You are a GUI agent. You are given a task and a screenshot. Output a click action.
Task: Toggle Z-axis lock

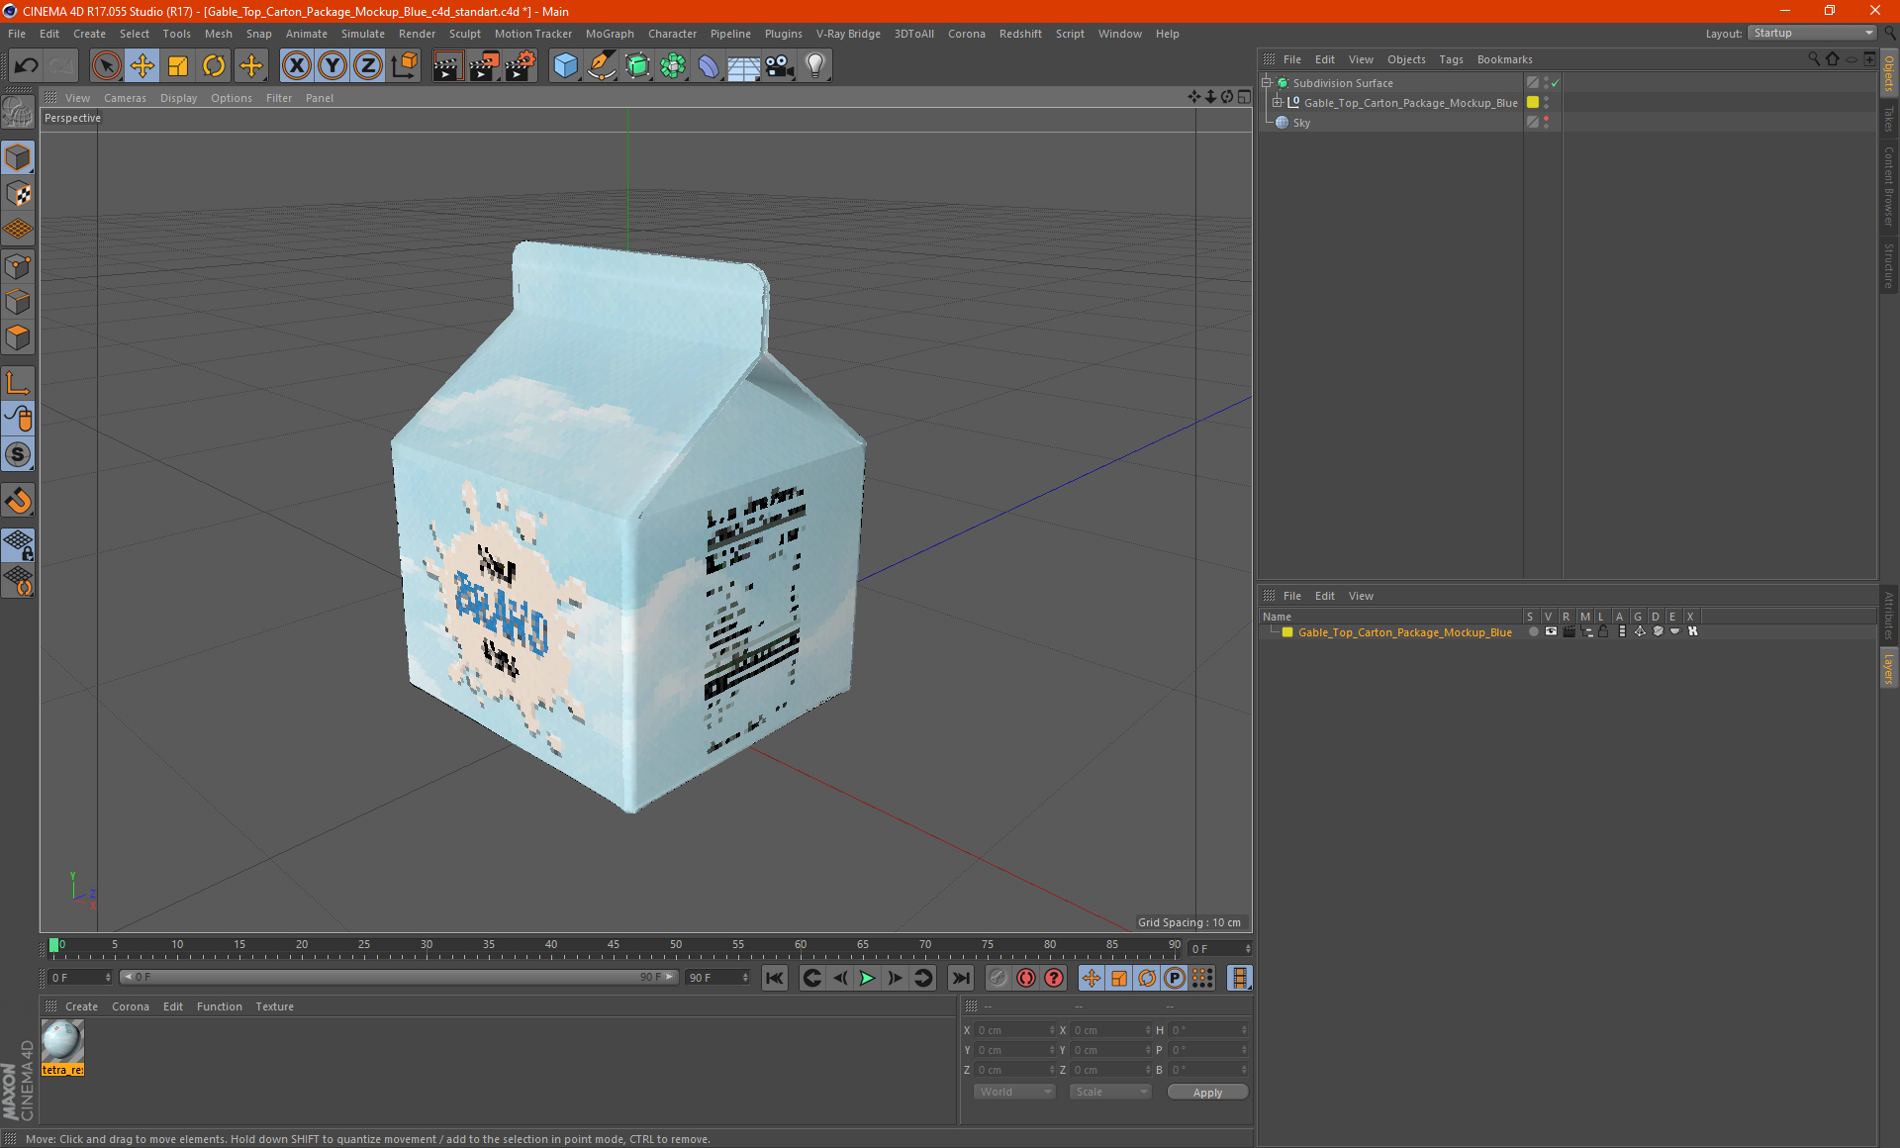click(368, 66)
